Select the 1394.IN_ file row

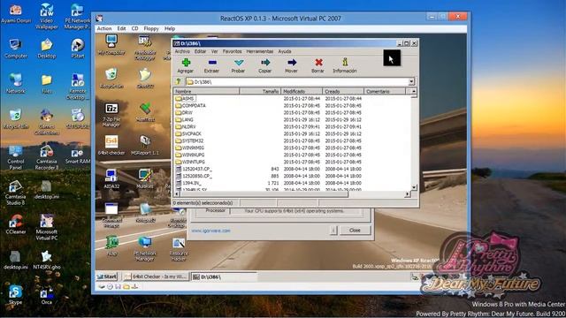293,183
